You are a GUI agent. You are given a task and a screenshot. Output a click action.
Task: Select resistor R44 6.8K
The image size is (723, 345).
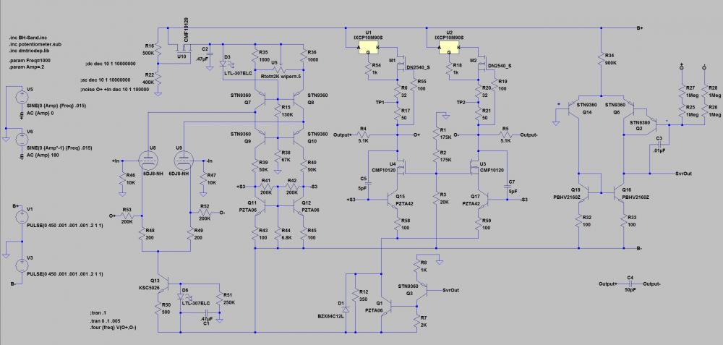pos(278,232)
